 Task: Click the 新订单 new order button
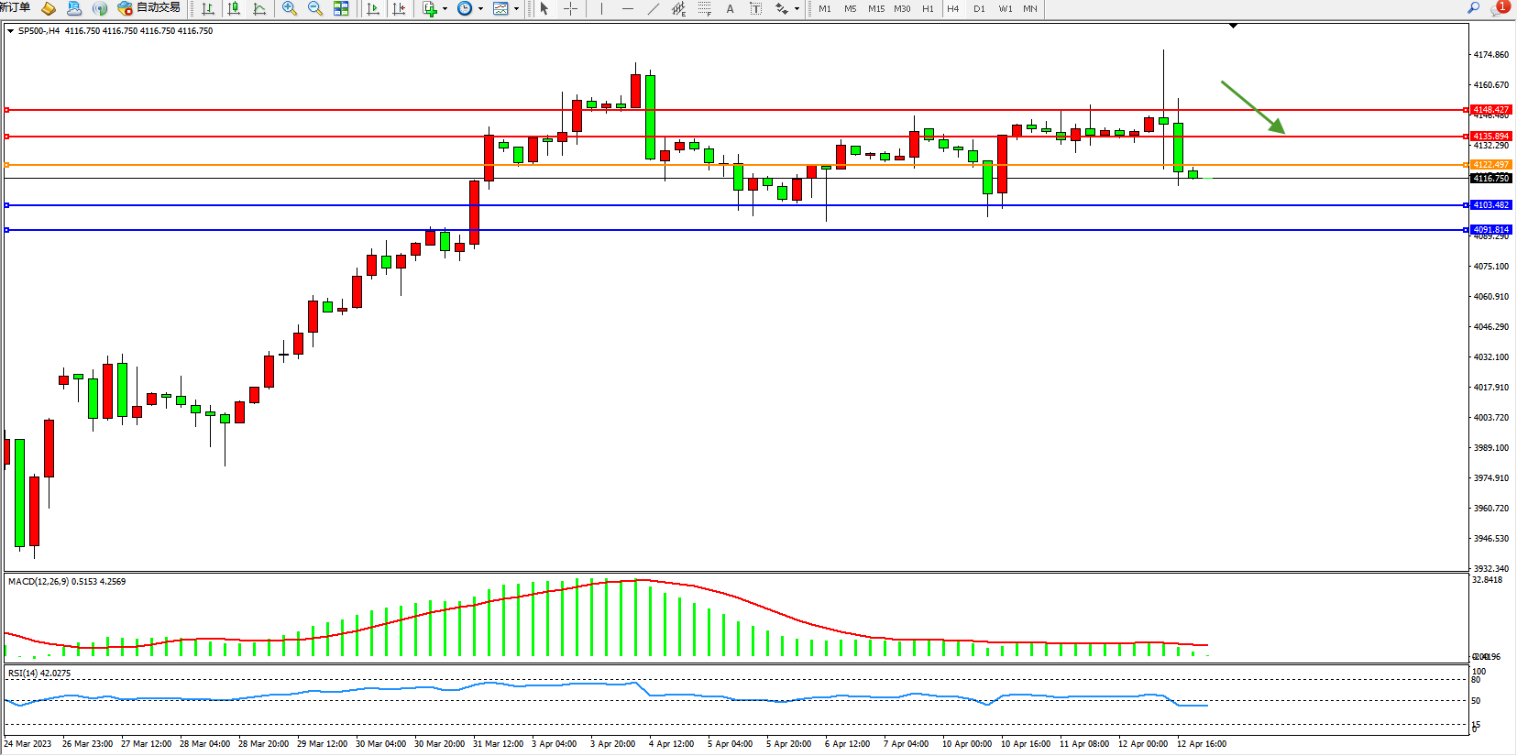15,8
